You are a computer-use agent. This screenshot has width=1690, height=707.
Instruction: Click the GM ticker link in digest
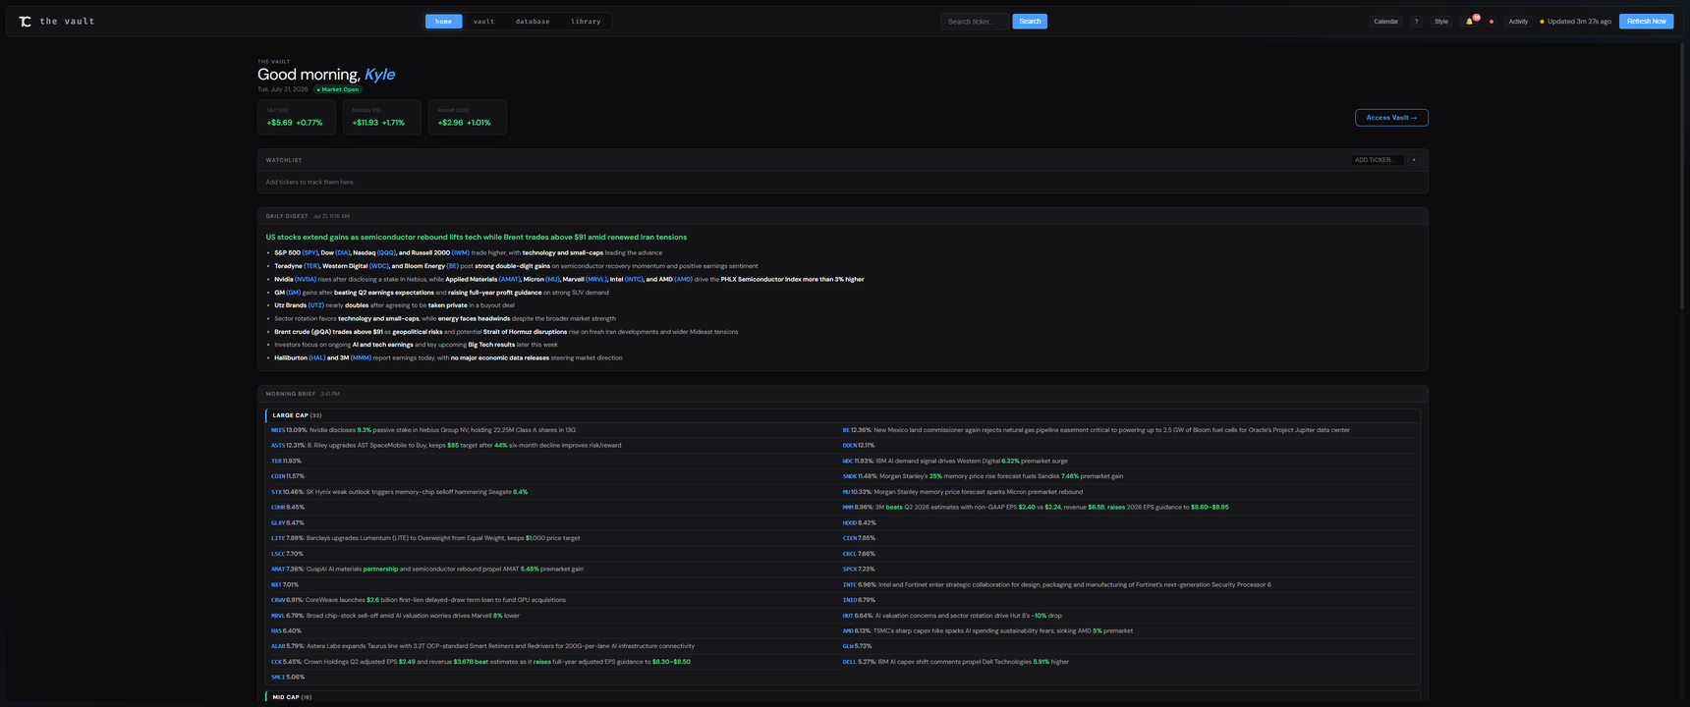click(293, 293)
